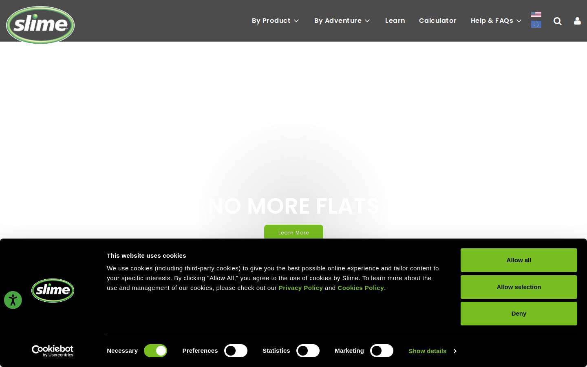Open the user account icon
Image resolution: width=587 pixels, height=367 pixels.
tap(577, 21)
